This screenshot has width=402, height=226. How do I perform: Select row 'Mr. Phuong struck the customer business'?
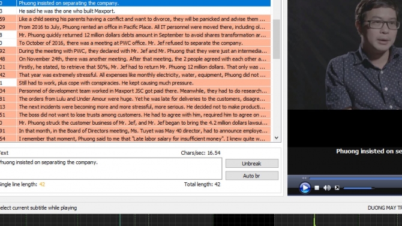135,122
